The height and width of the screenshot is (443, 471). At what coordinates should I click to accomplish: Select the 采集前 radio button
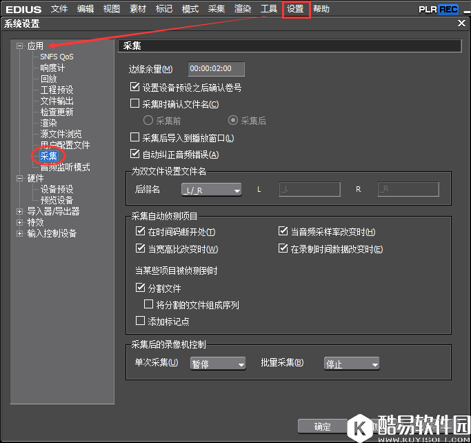click(x=148, y=121)
